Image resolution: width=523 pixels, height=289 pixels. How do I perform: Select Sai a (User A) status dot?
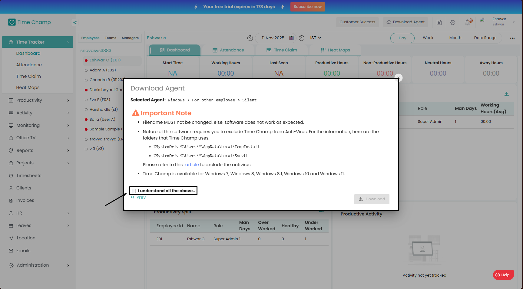pos(86,120)
